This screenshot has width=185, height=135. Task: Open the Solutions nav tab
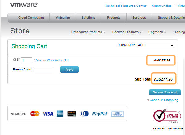(x=88, y=18)
